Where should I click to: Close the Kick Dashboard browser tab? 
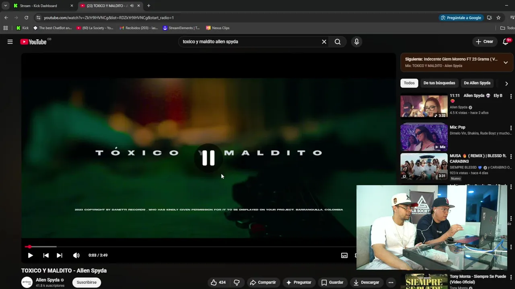pyautogui.click(x=72, y=6)
